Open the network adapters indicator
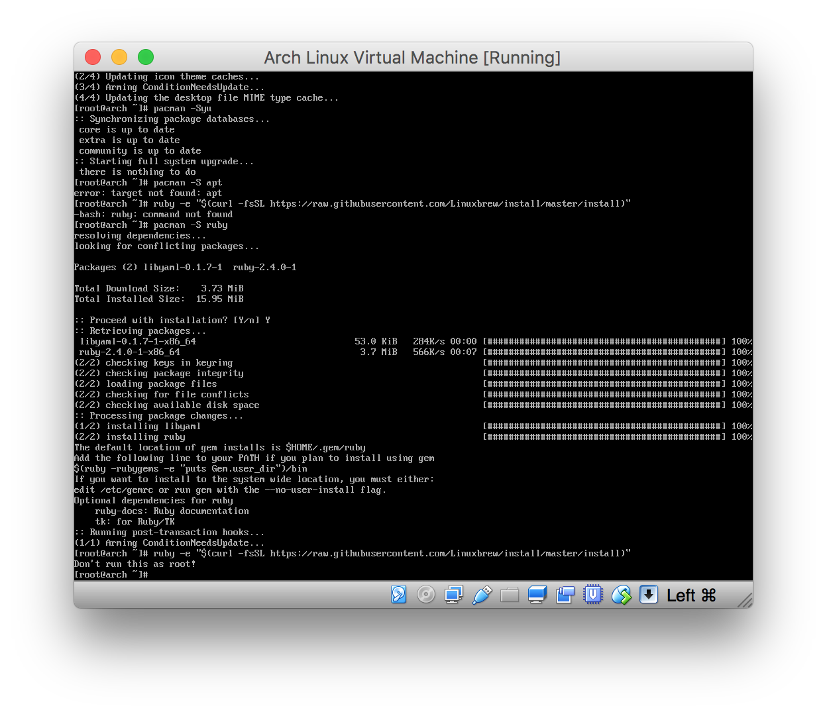 coord(454,595)
